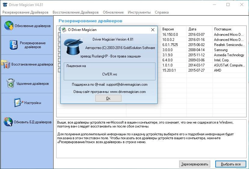Viewport: 249px width, 169px height.
Task: Click the magician hat logo in About dialog
Action: [x=73, y=46]
